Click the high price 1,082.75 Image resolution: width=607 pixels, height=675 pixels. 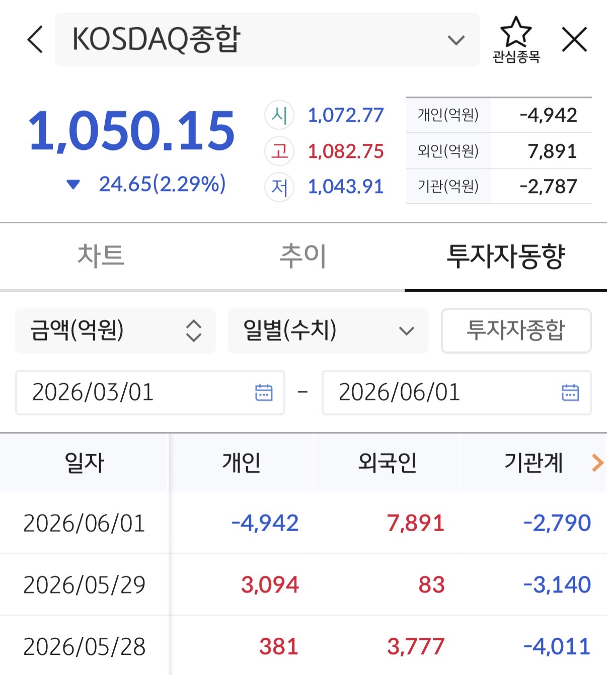346,151
